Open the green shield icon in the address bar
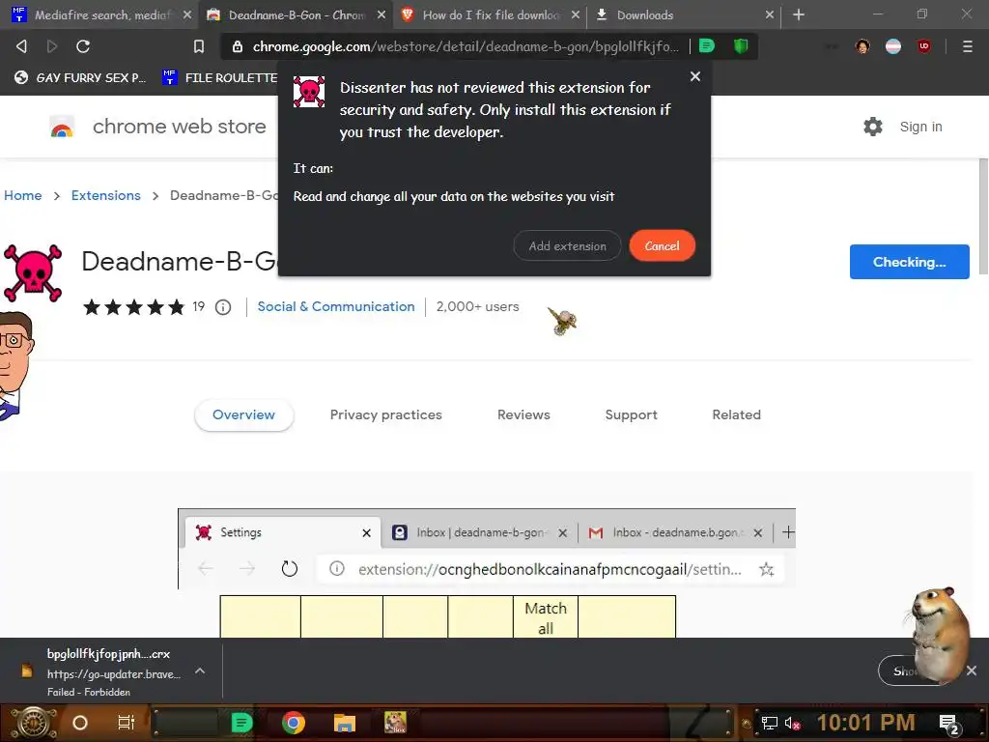Image resolution: width=989 pixels, height=742 pixels. [741, 45]
